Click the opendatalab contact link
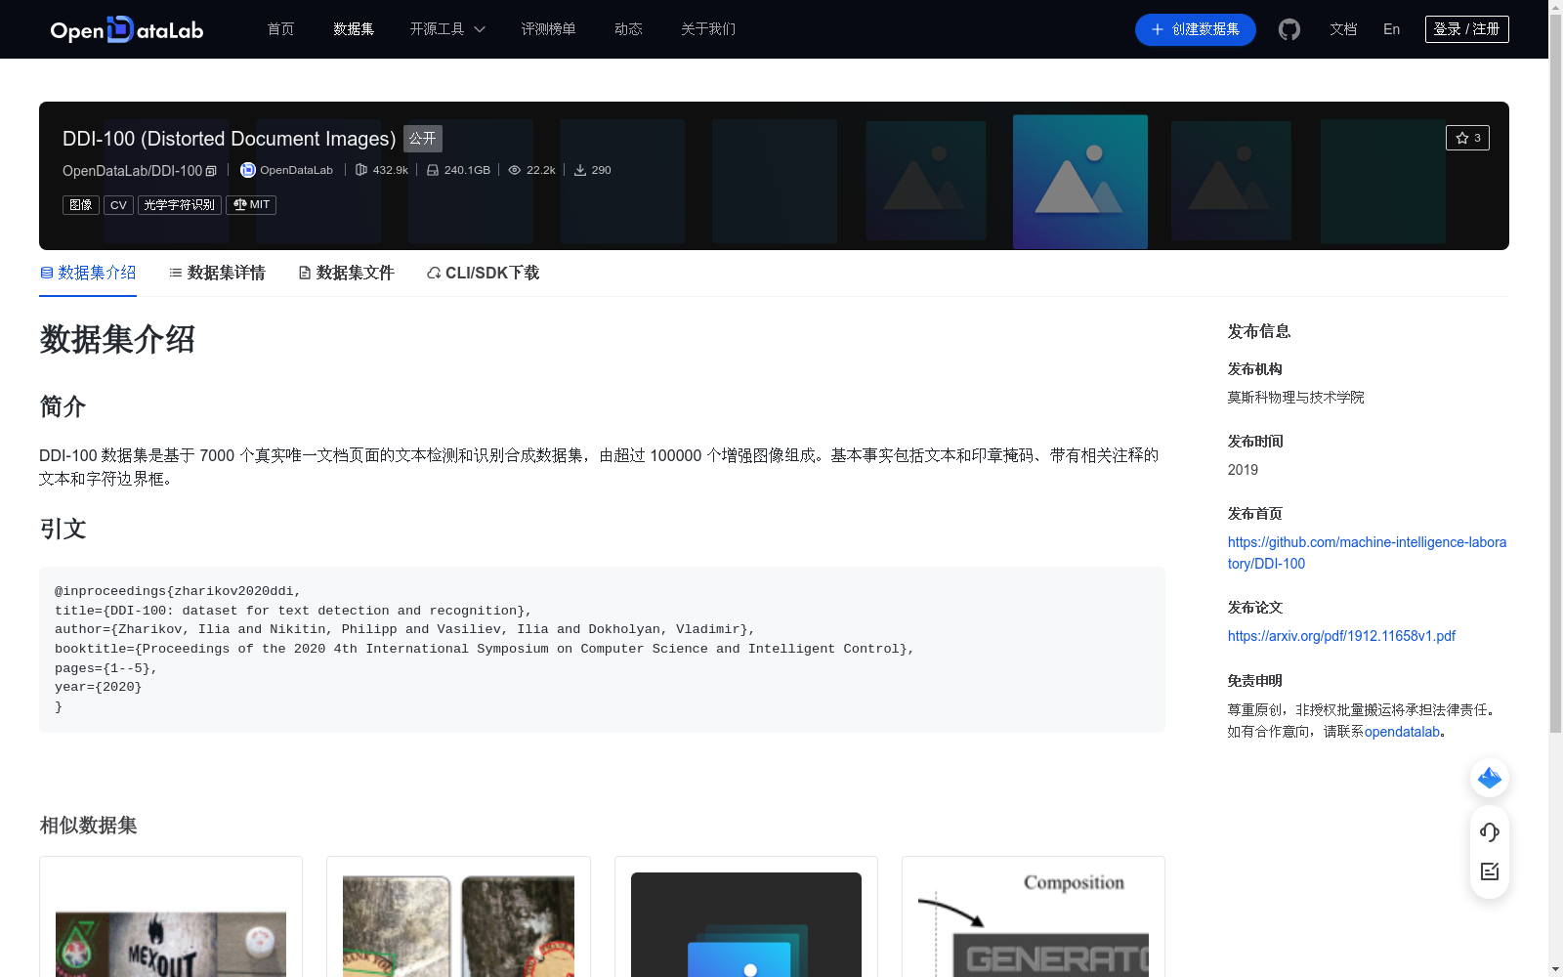Viewport: 1563px width, 977px height. (1402, 732)
